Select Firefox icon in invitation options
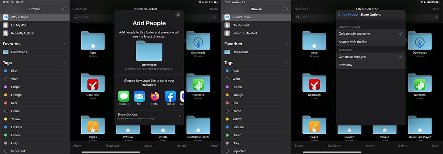443x154 pixels. point(155,97)
